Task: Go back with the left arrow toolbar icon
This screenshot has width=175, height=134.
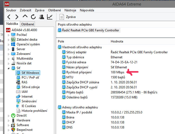Action: click(9, 17)
